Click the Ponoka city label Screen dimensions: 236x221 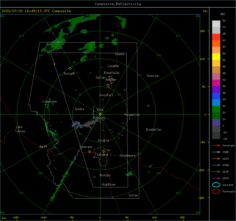click(x=120, y=54)
